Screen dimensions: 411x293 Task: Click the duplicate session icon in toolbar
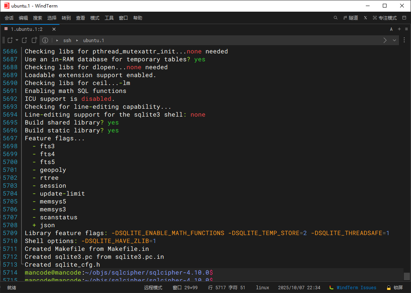[34, 40]
